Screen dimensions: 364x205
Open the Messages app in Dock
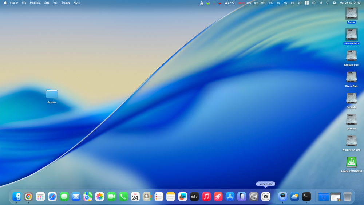point(64,197)
